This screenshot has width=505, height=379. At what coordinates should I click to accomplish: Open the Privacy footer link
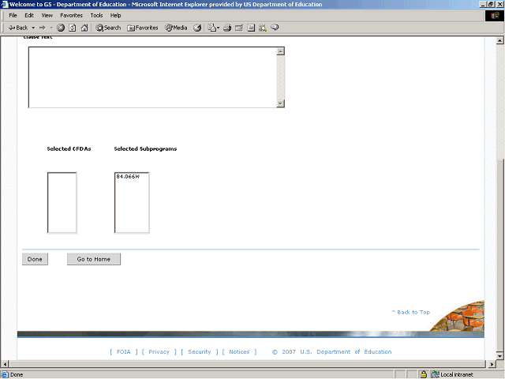(x=159, y=351)
